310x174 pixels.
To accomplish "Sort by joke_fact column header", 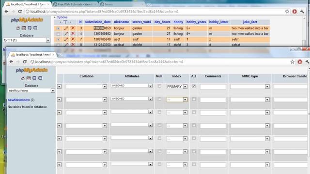I will click(250, 22).
